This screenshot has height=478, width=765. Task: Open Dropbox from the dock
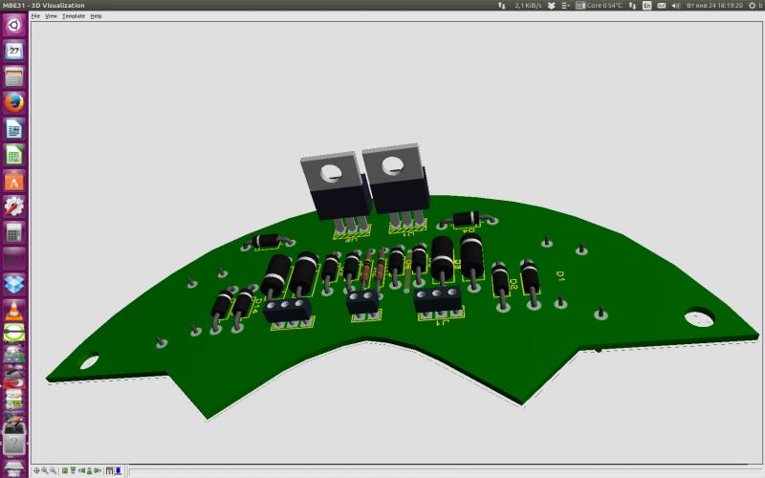(14, 284)
